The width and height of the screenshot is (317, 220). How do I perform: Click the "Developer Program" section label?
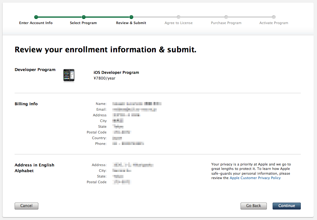tap(35, 70)
